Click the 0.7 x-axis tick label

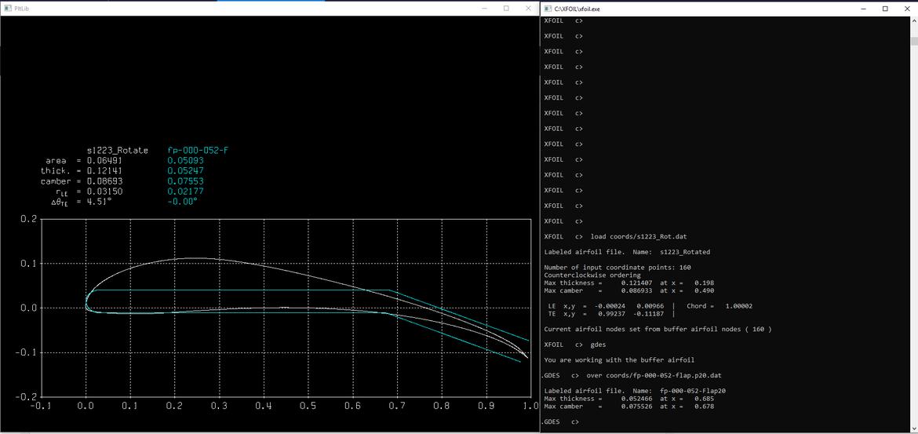click(397, 407)
